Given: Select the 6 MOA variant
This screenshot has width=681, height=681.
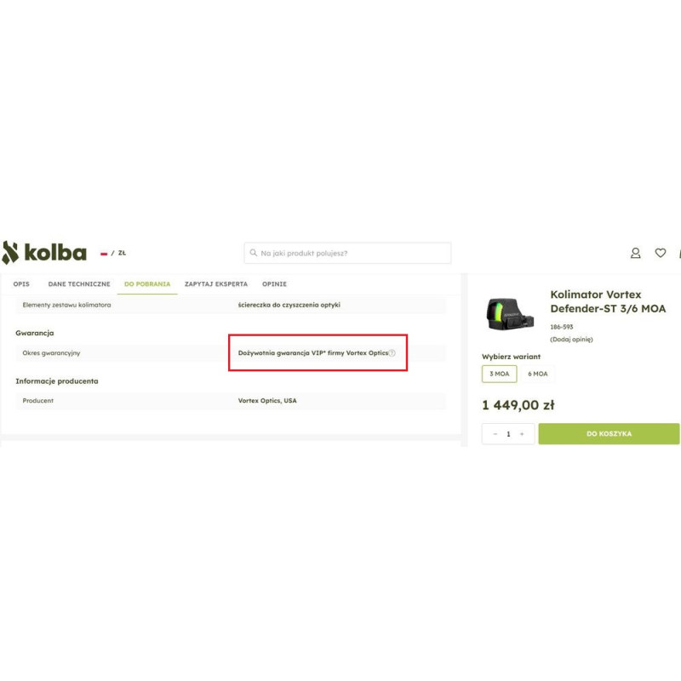Looking at the screenshot, I should click(538, 374).
